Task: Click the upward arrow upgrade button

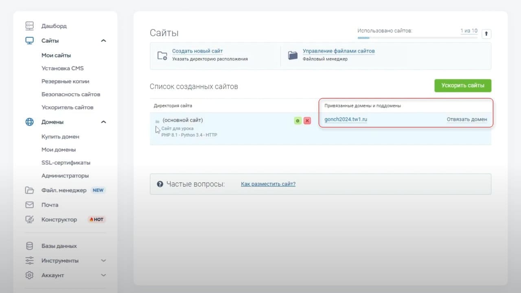Action: 486,34
